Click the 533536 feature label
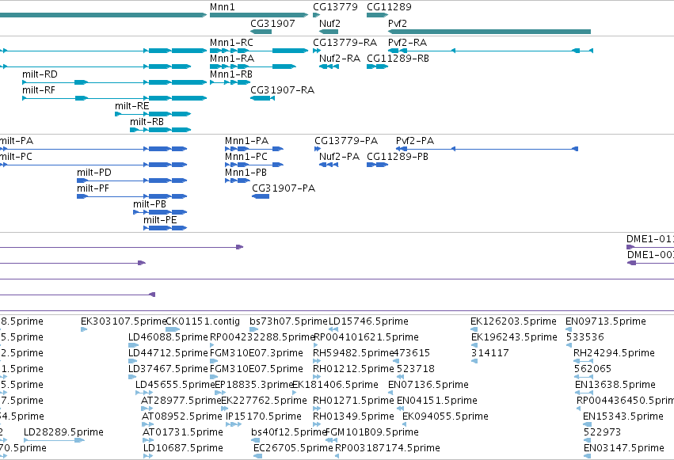The width and height of the screenshot is (674, 460). coord(585,337)
